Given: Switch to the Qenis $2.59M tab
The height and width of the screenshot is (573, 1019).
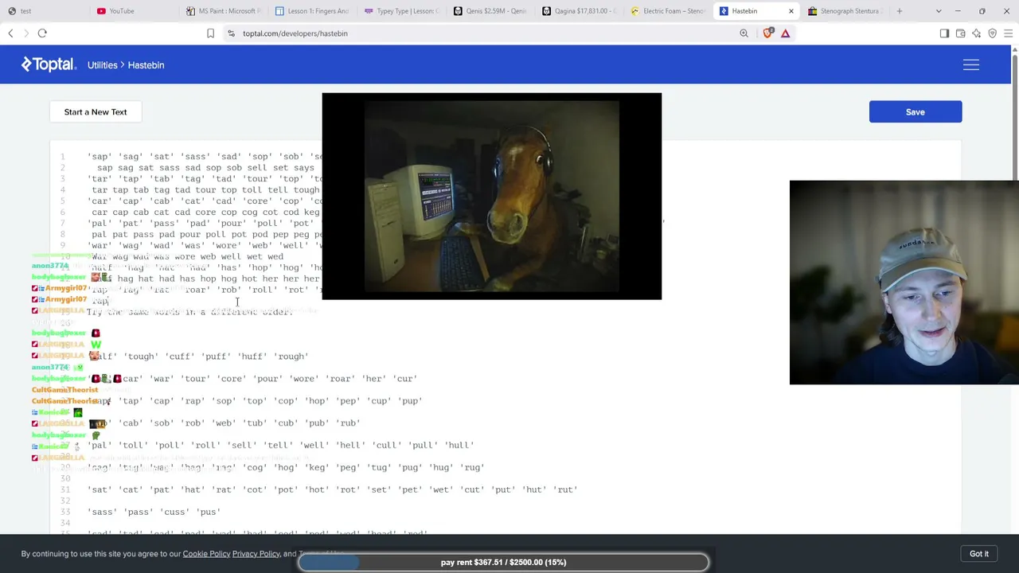Looking at the screenshot, I should [489, 11].
